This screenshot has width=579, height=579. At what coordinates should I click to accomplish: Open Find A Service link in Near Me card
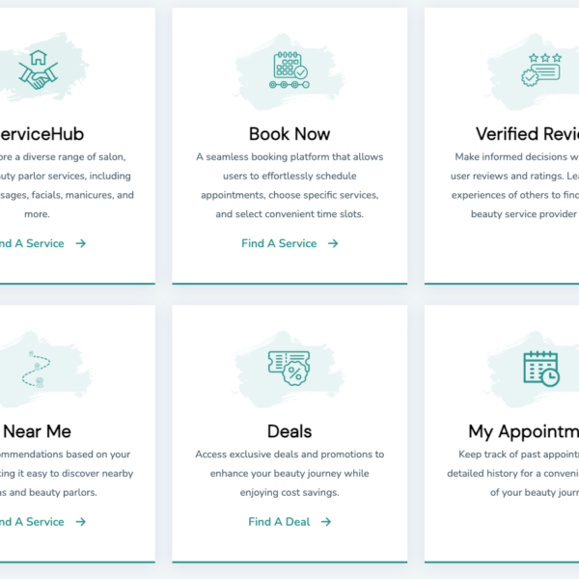pyautogui.click(x=31, y=521)
